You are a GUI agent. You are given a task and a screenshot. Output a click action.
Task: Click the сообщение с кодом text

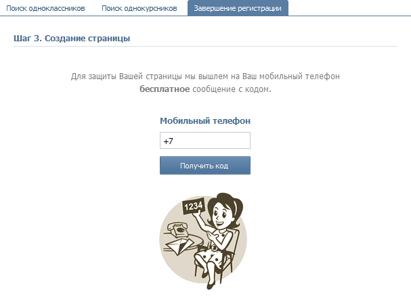click(x=232, y=89)
